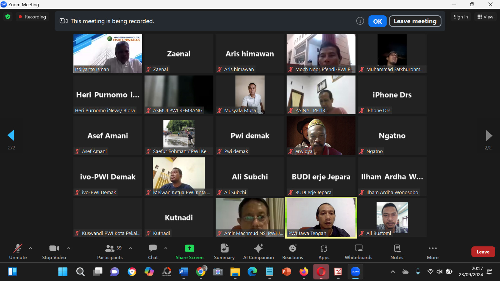Viewport: 500px width, 281px height.
Task: Open the Apps panel
Action: 324,252
